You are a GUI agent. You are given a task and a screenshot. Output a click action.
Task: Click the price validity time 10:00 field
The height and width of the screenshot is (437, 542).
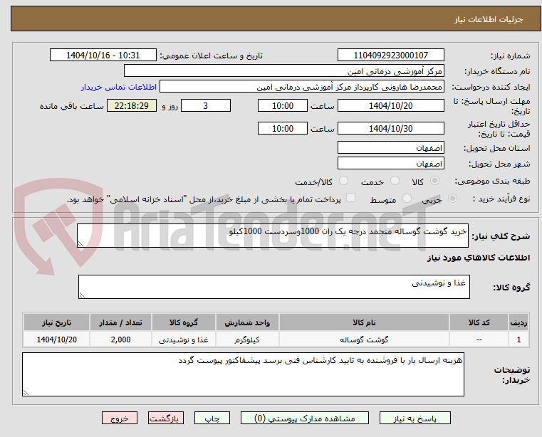[283, 129]
